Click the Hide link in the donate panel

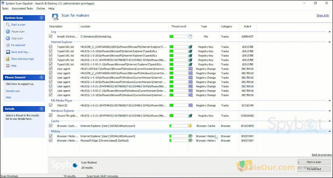tap(8, 98)
